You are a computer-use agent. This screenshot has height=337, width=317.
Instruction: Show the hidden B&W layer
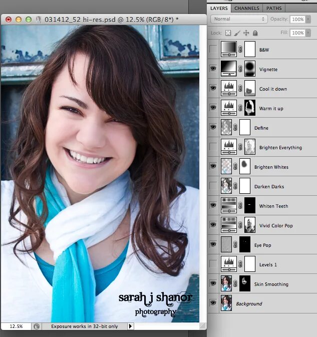click(213, 49)
